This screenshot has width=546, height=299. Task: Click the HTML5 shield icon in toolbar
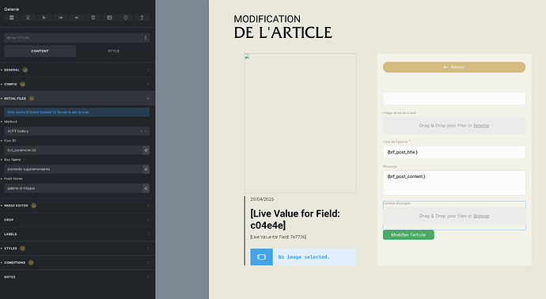pyautogui.click(x=93, y=17)
